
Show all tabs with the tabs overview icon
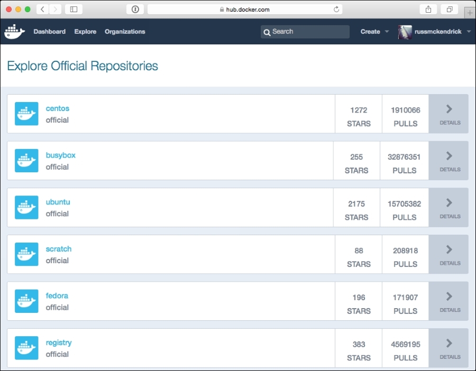coord(450,10)
